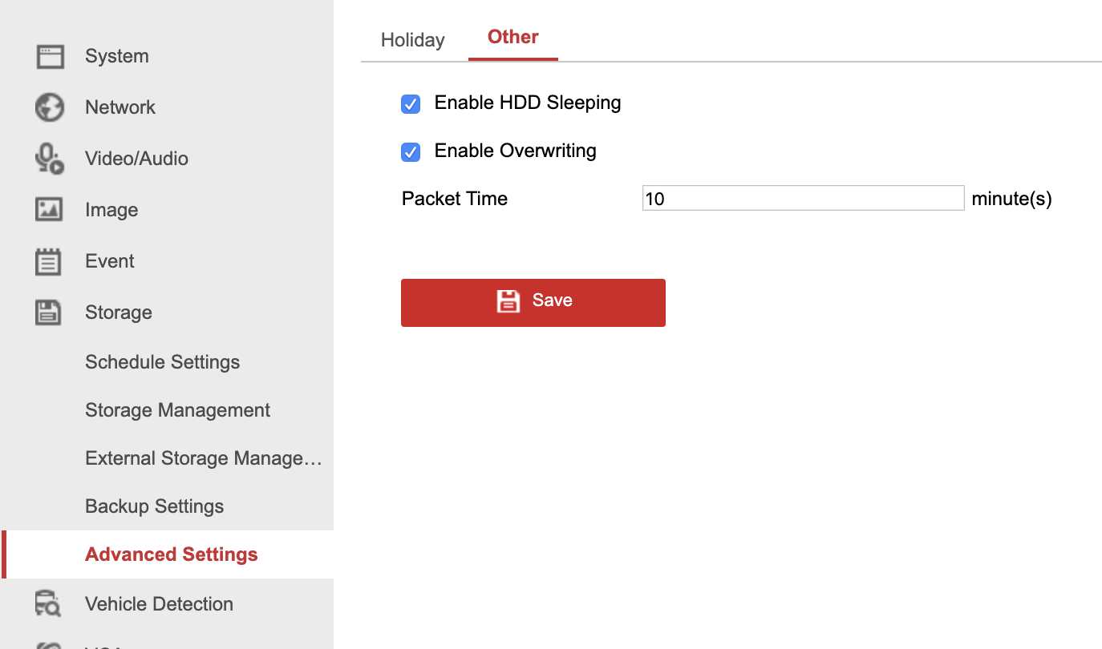This screenshot has height=649, width=1102.
Task: Click the Packet Time input field
Action: (803, 199)
